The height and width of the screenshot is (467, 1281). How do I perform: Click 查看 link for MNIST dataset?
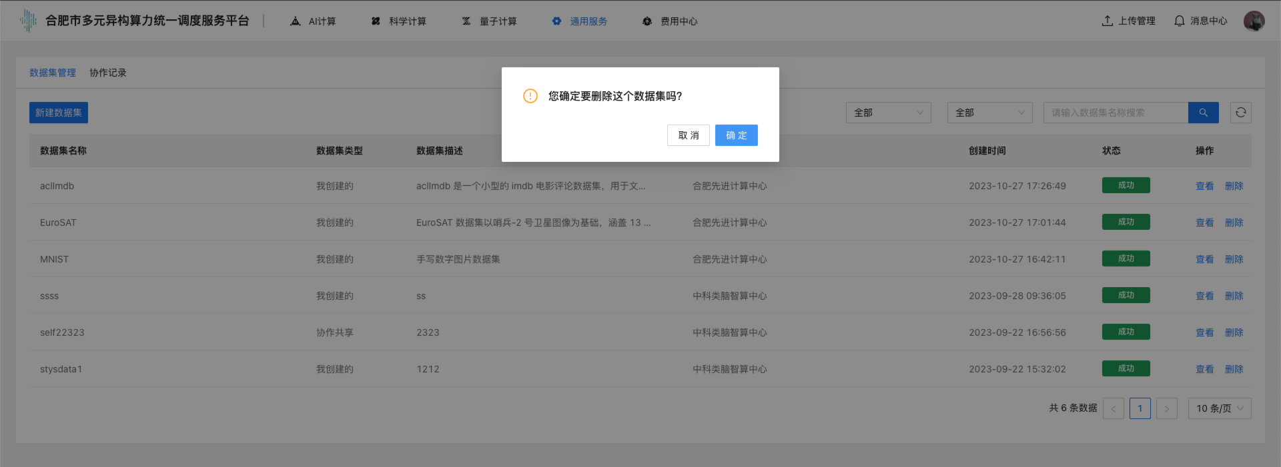click(1204, 259)
